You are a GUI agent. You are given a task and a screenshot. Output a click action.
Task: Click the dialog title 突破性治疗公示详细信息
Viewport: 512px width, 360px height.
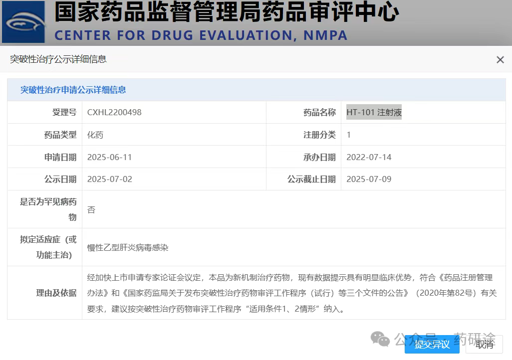58,59
